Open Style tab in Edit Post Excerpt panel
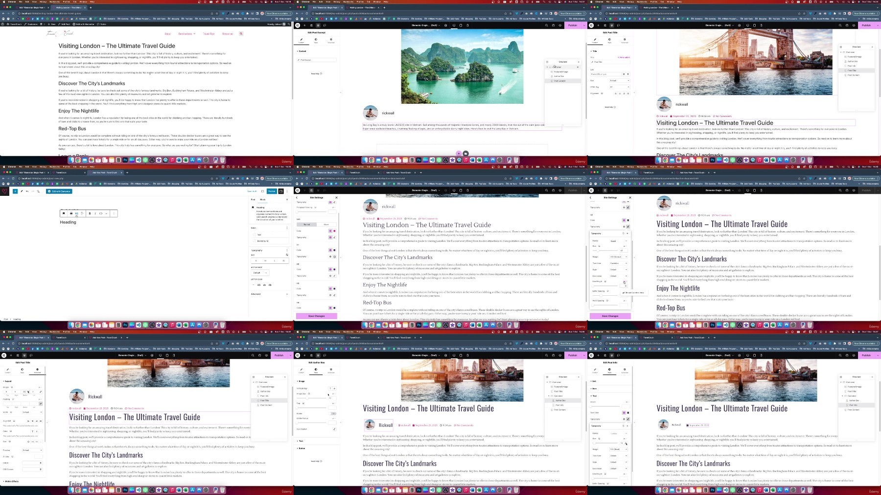 (x=316, y=40)
